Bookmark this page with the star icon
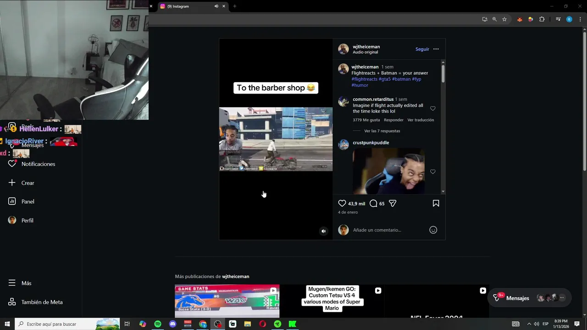The width and height of the screenshot is (587, 330). (504, 19)
